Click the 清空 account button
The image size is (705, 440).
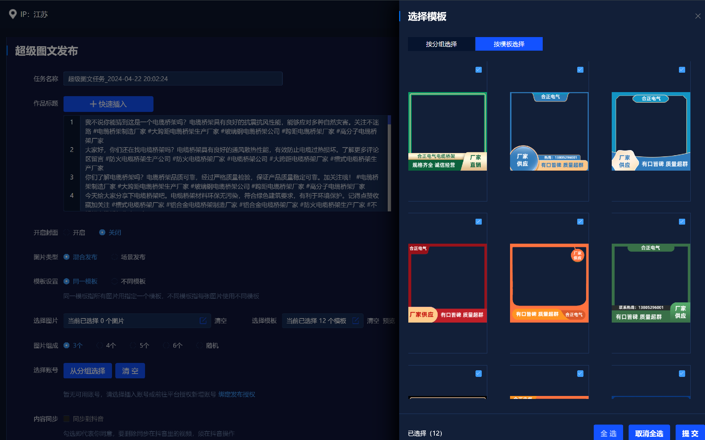(130, 371)
